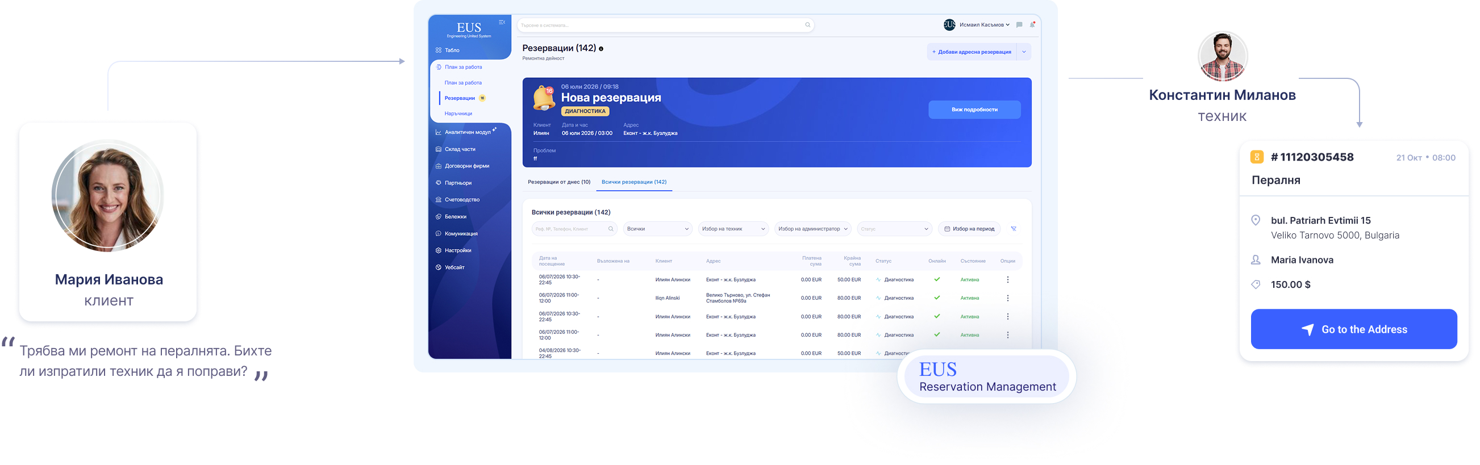1480x465 pixels.
Task: Open options for fourth row, 11:00-12:00 Еконт
Action: click(x=1008, y=335)
